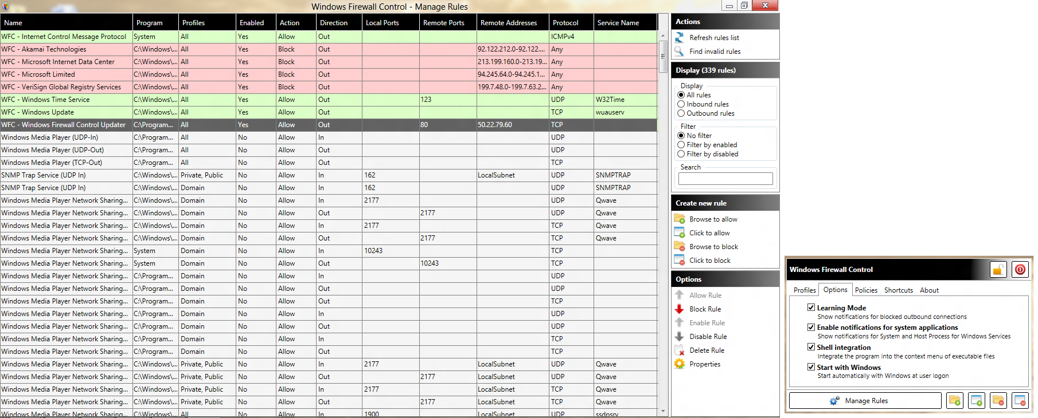Click the Refresh rules list icon
The height and width of the screenshot is (418, 1038).
click(x=680, y=38)
